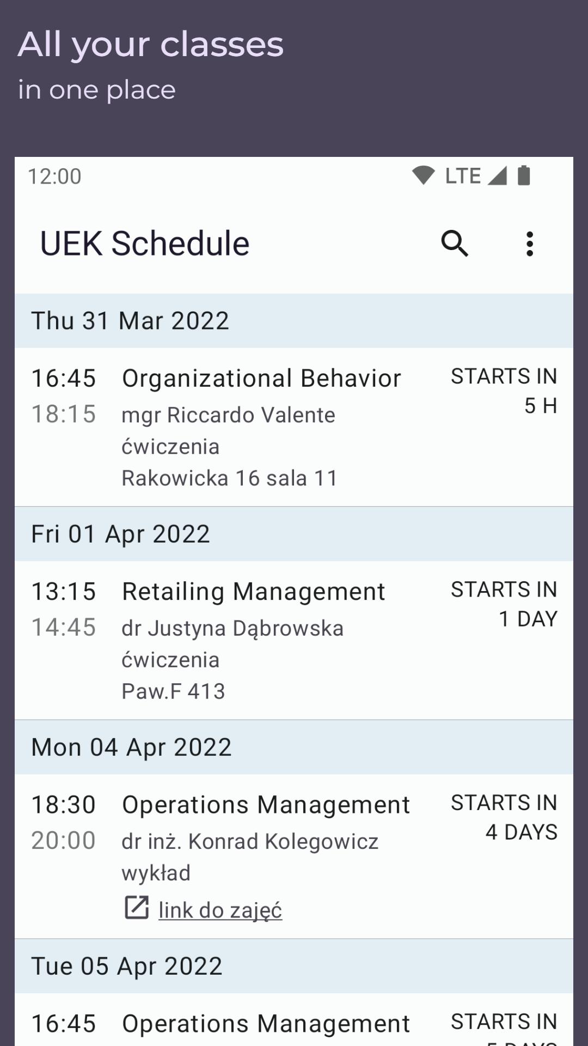Tap the Thu 31 Mar 2022 date header
The height and width of the screenshot is (1046, 588).
point(294,321)
